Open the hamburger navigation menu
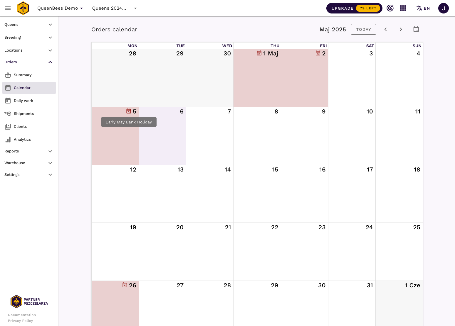The width and height of the screenshot is (455, 326). point(8,8)
